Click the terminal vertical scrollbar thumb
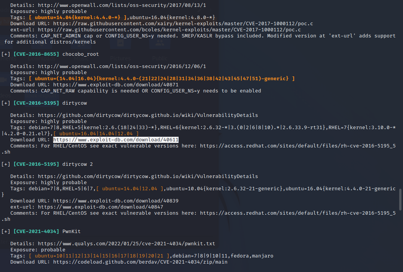The height and width of the screenshot is (272, 403). click(400, 199)
